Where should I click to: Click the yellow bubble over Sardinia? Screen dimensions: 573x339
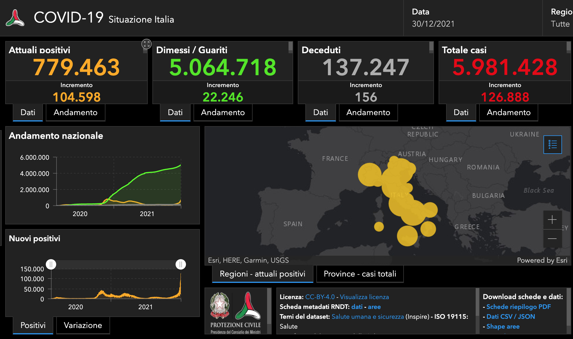point(379,226)
